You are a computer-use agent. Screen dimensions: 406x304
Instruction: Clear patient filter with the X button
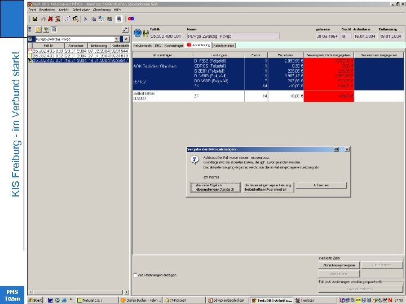126,39
